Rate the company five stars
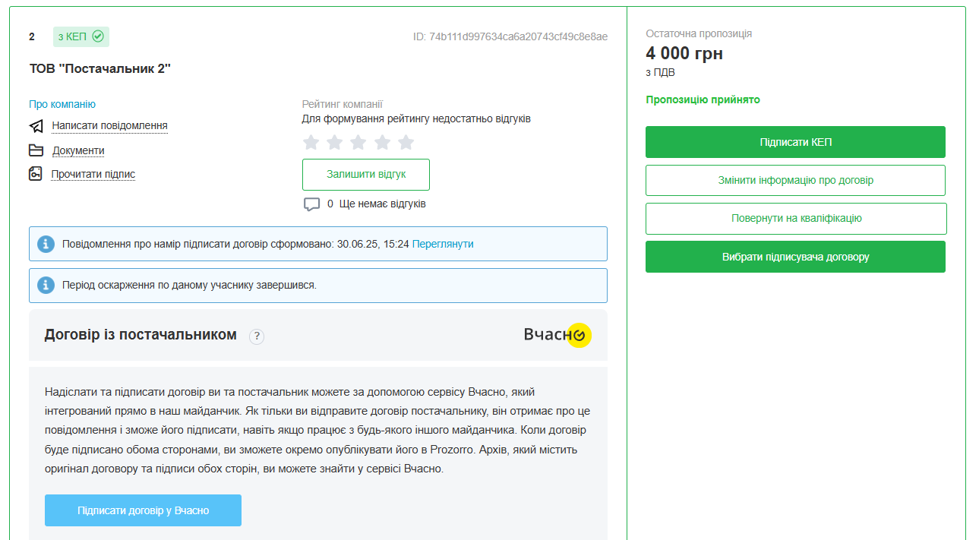979x540 pixels. tap(406, 142)
